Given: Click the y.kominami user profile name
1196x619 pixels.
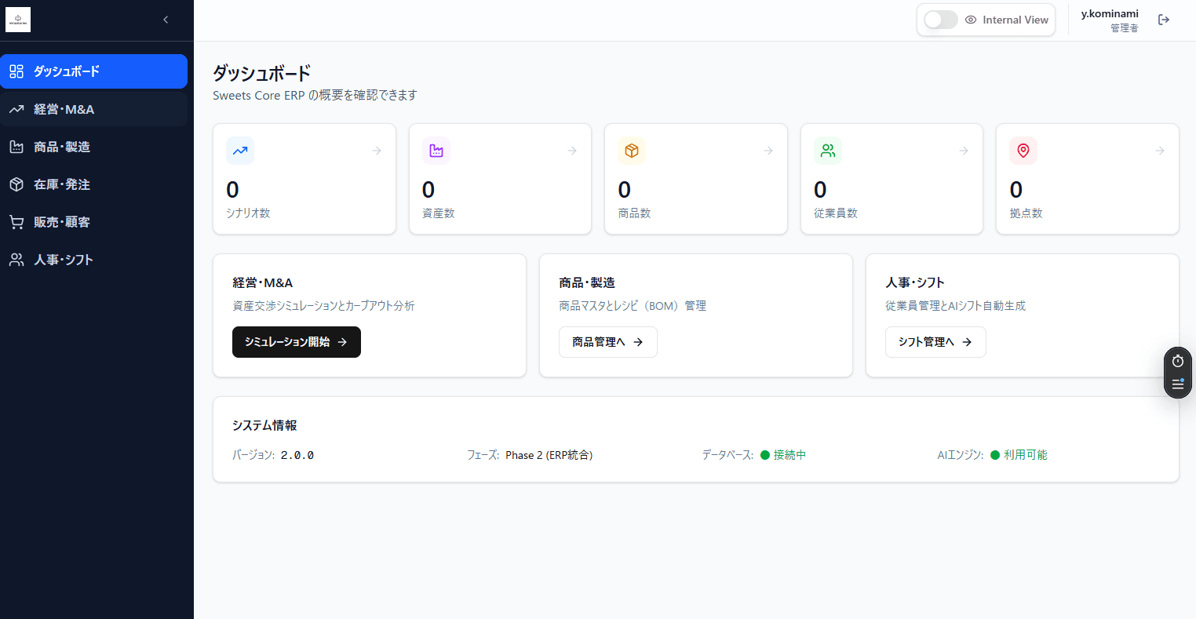Looking at the screenshot, I should [1109, 14].
